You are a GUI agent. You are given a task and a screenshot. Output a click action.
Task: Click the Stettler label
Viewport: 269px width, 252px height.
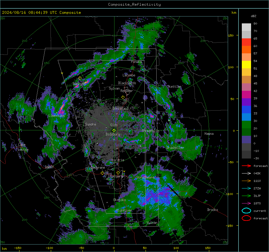click(x=174, y=87)
